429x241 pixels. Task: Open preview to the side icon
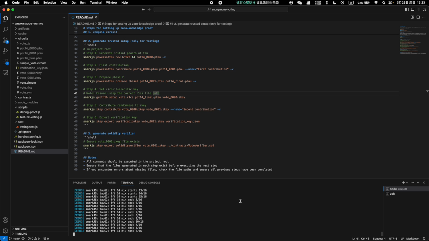[x=412, y=17]
